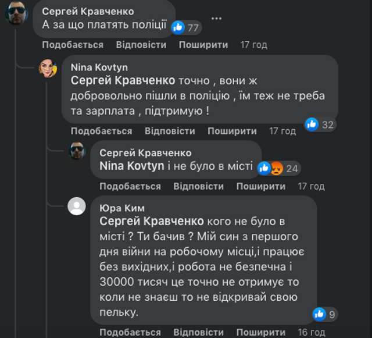Open like reactions with count 77
Screen dimensions: 372x338
coord(186,27)
